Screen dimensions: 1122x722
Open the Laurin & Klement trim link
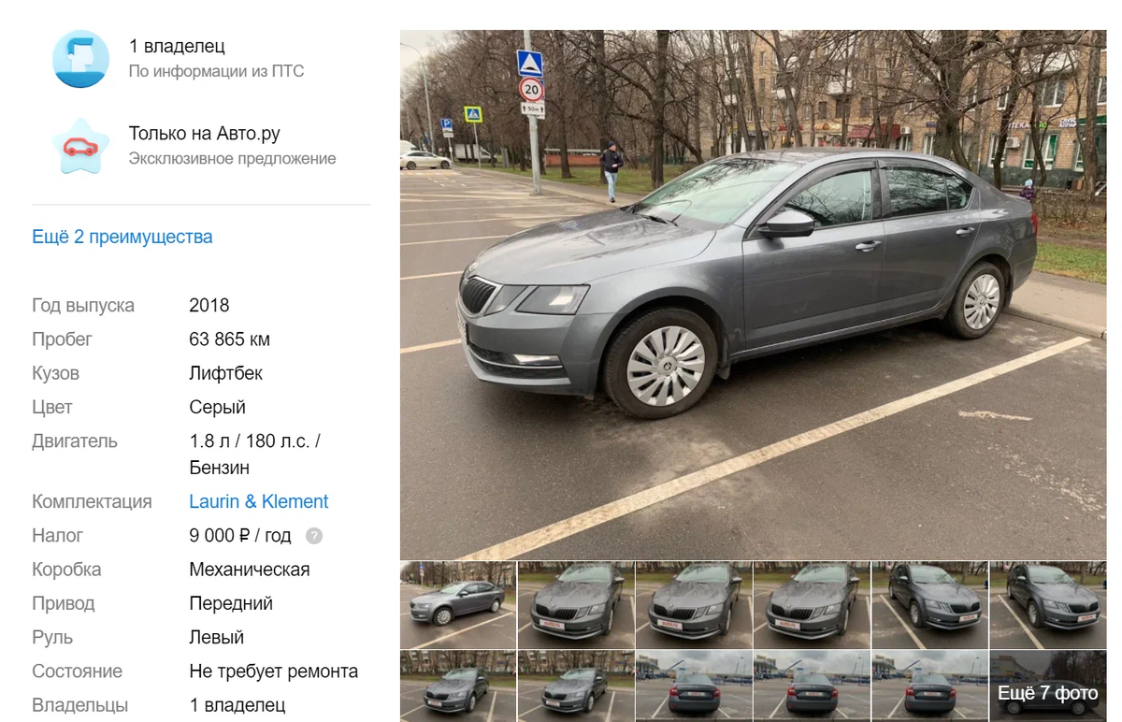coord(259,501)
